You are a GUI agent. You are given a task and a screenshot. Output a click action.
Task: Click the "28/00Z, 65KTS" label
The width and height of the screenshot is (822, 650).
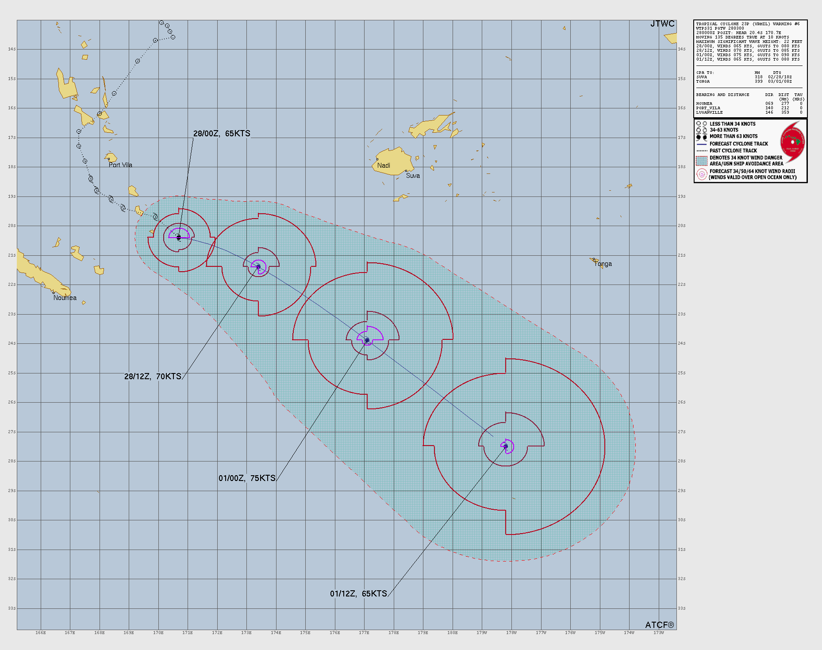[222, 134]
